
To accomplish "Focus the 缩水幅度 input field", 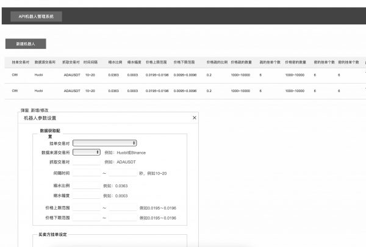I will pos(87,195).
